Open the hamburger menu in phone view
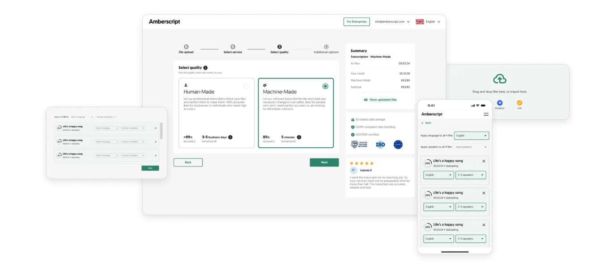This screenshot has height=274, width=590. pos(486,114)
